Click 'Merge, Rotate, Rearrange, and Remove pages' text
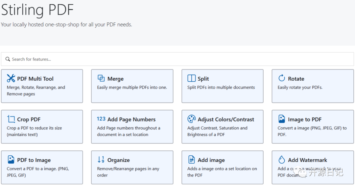Image resolution: width=355 pixels, height=188 pixels. pos(36,91)
